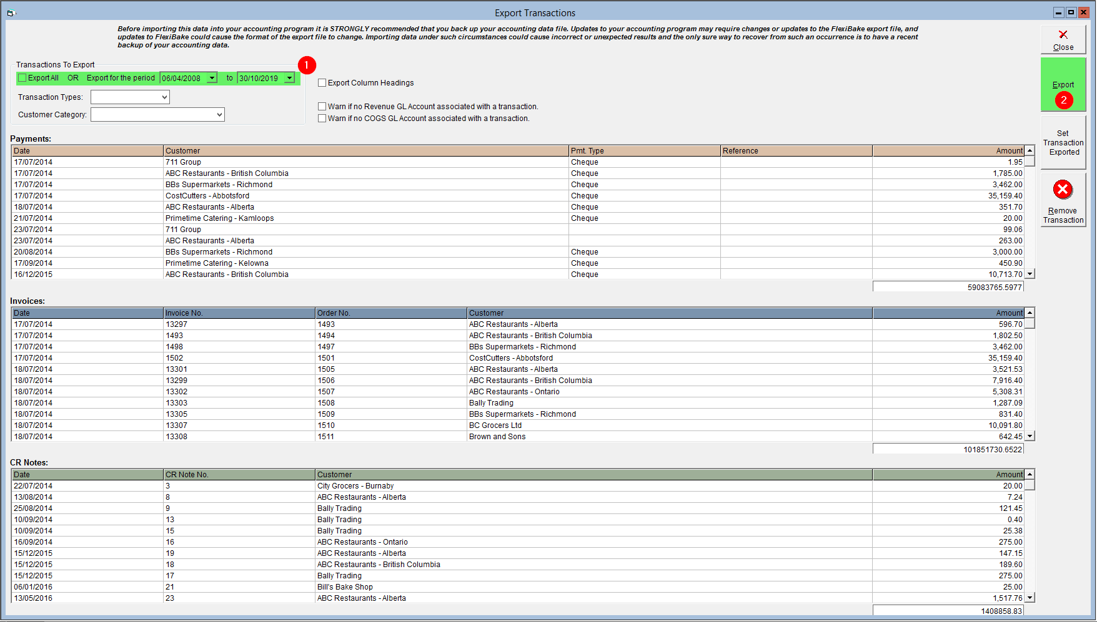Click CR Notes list scroll down arrow
Screen dimensions: 1097x622
[x=1030, y=598]
